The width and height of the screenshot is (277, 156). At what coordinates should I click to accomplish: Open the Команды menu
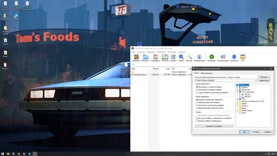tap(141, 52)
